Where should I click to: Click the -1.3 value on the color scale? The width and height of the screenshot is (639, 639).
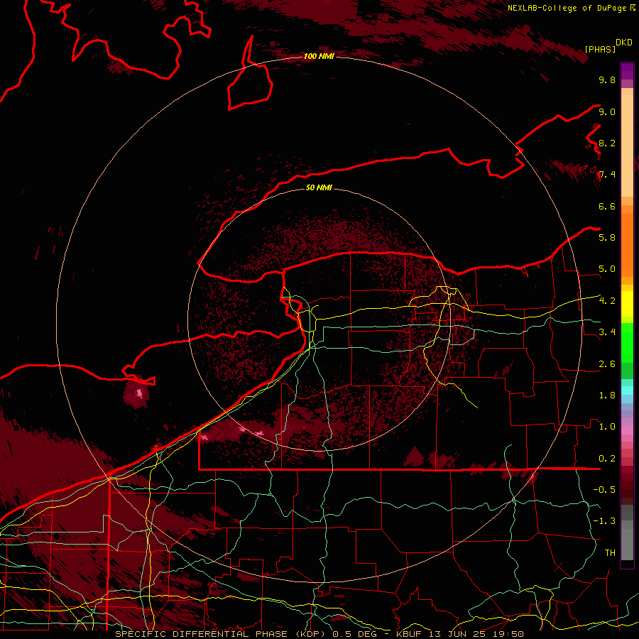pos(604,521)
